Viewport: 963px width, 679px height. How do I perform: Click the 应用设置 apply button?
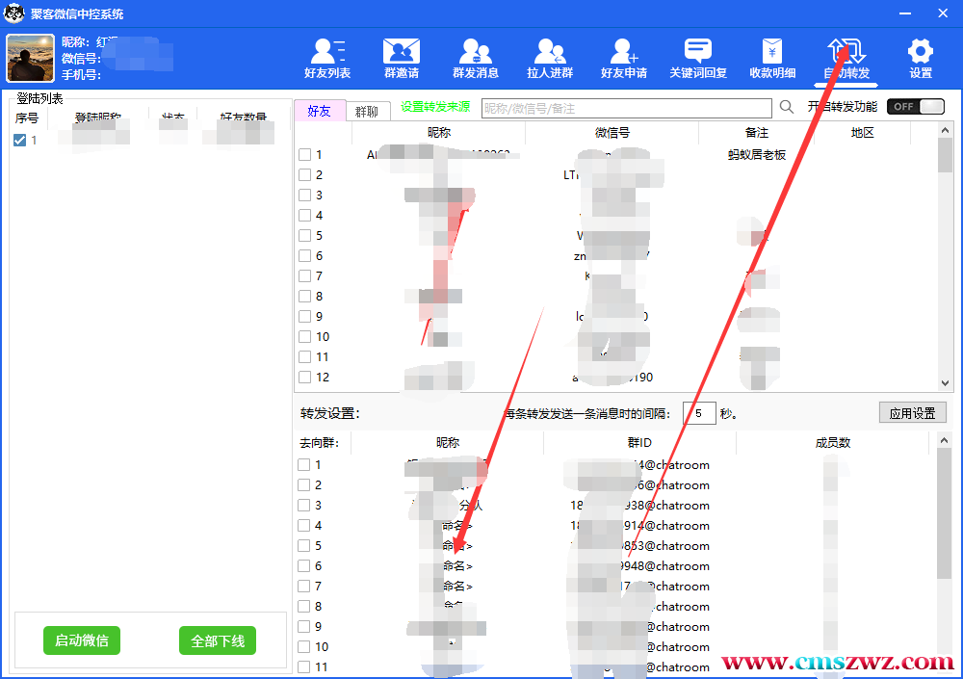coord(912,413)
